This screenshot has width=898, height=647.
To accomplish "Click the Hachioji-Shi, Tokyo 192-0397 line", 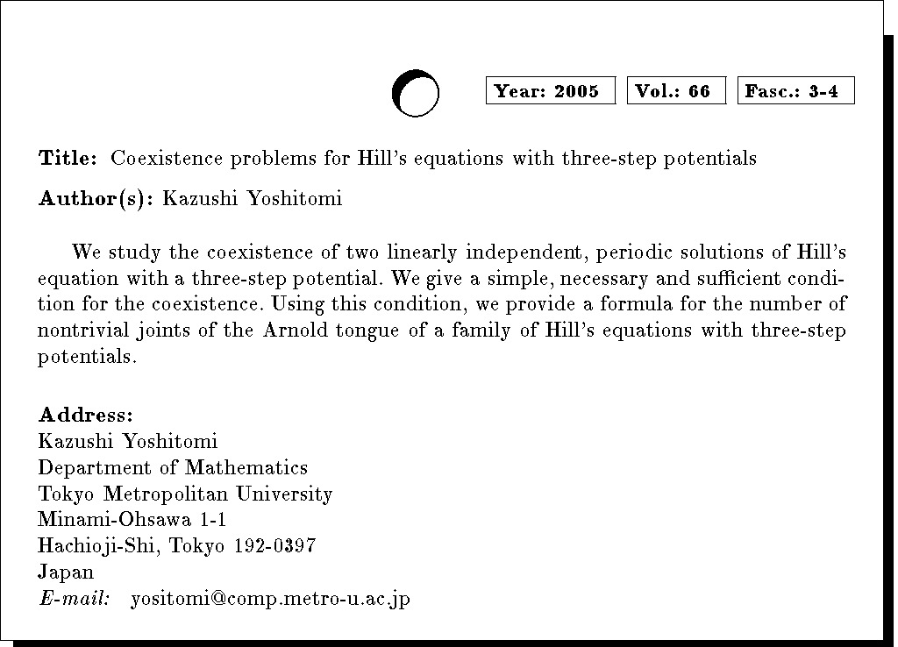I will 176,546.
